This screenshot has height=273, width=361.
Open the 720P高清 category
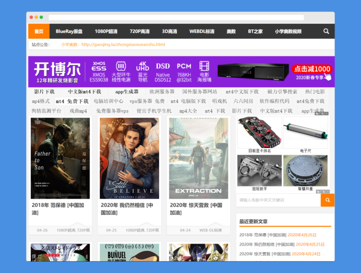(x=139, y=31)
